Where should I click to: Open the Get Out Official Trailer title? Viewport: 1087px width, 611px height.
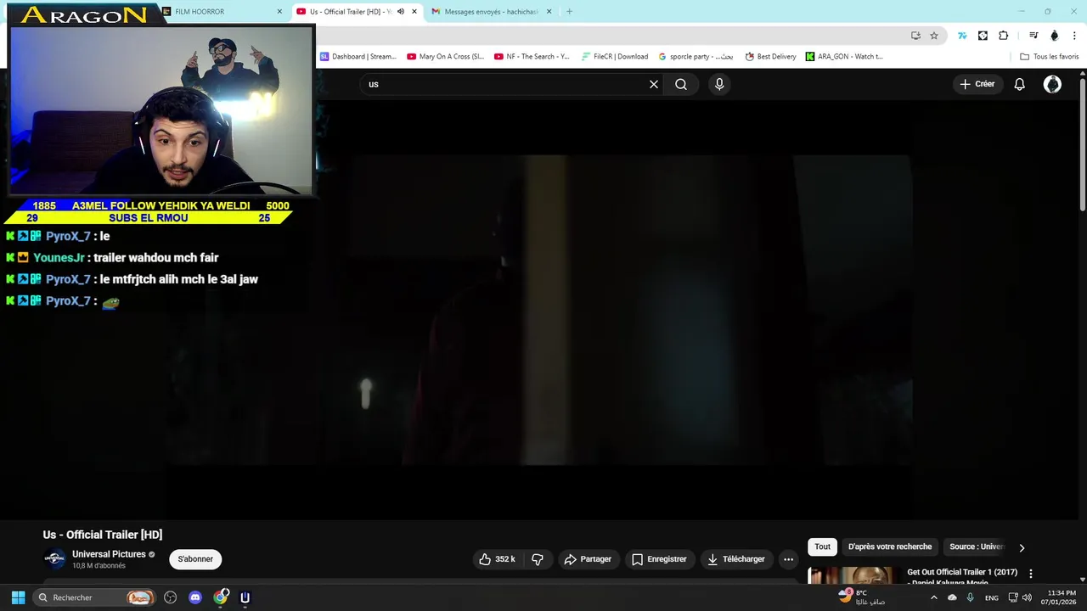(962, 577)
